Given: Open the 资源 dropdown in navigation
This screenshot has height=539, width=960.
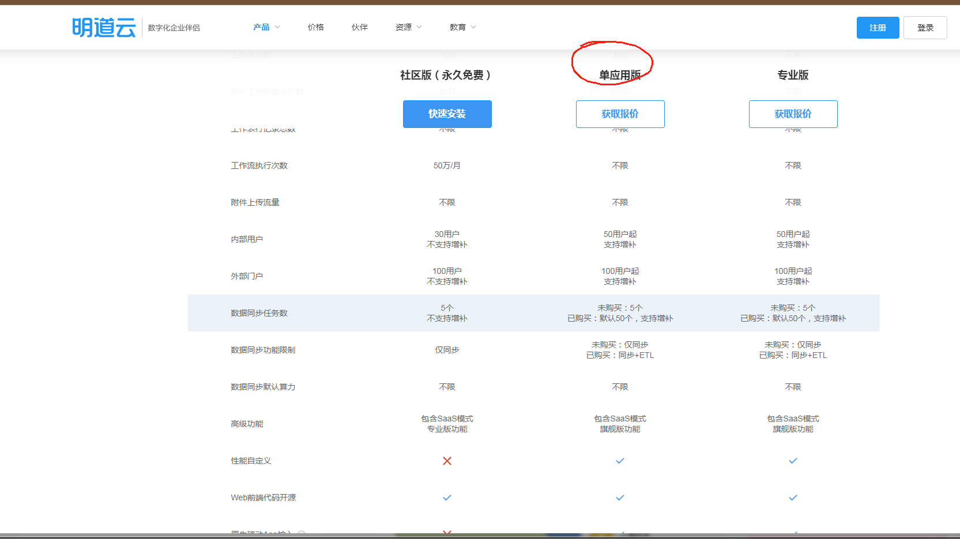Looking at the screenshot, I should [x=408, y=27].
